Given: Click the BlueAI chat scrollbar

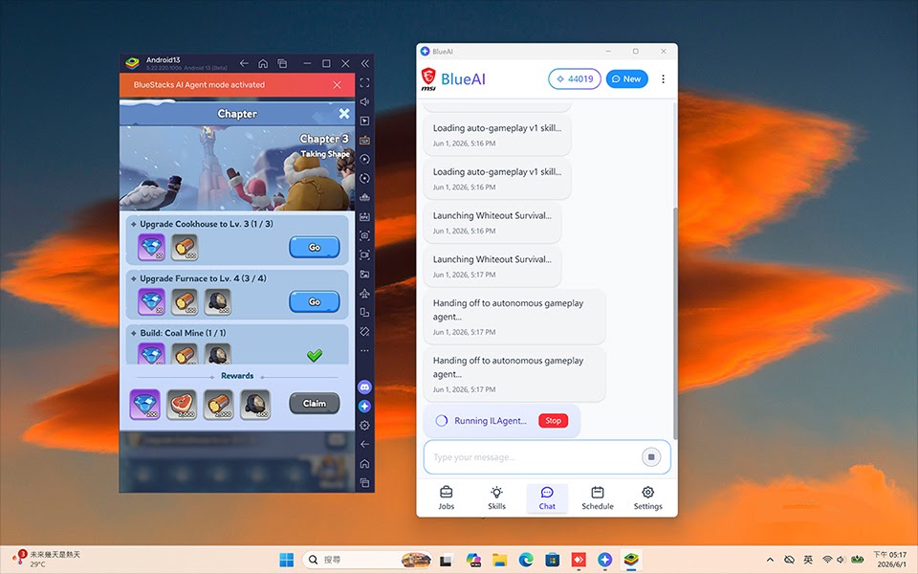Looking at the screenshot, I should coord(675,322).
